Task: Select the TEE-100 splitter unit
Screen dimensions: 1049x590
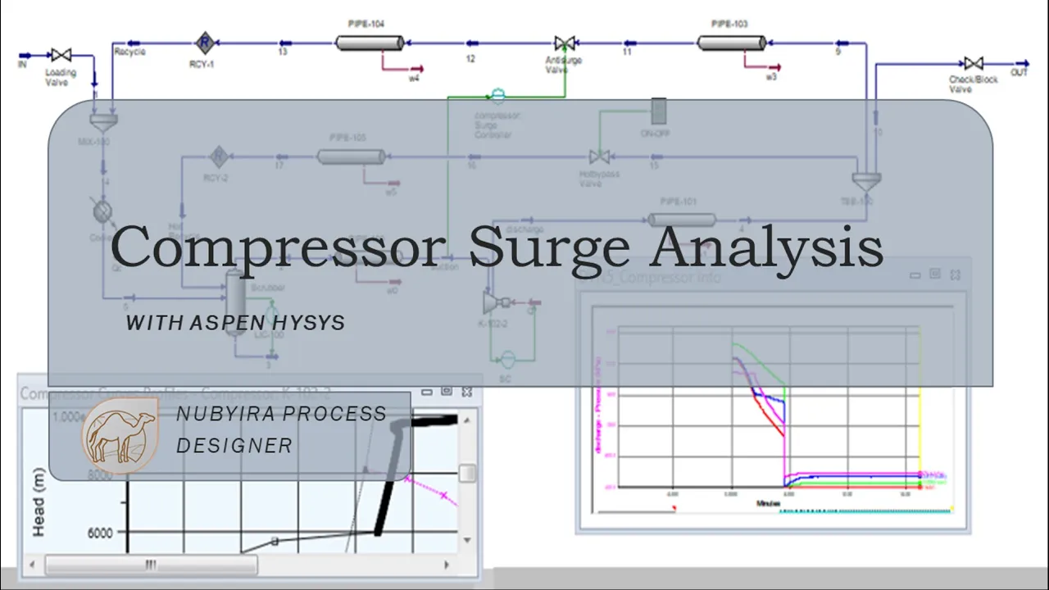Action: (x=864, y=180)
